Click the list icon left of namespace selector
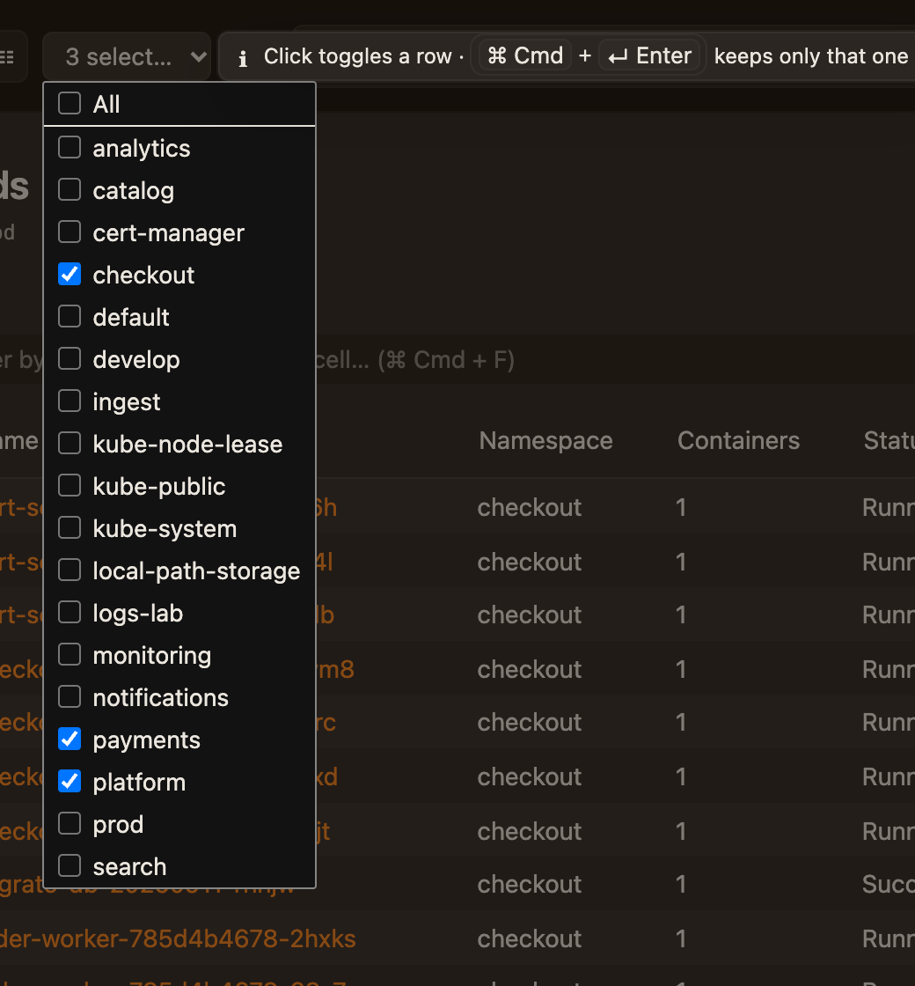This screenshot has height=986, width=915. [6, 57]
